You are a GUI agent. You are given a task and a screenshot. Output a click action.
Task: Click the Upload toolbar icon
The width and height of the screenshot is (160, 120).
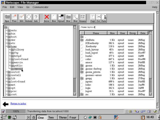point(61,18)
